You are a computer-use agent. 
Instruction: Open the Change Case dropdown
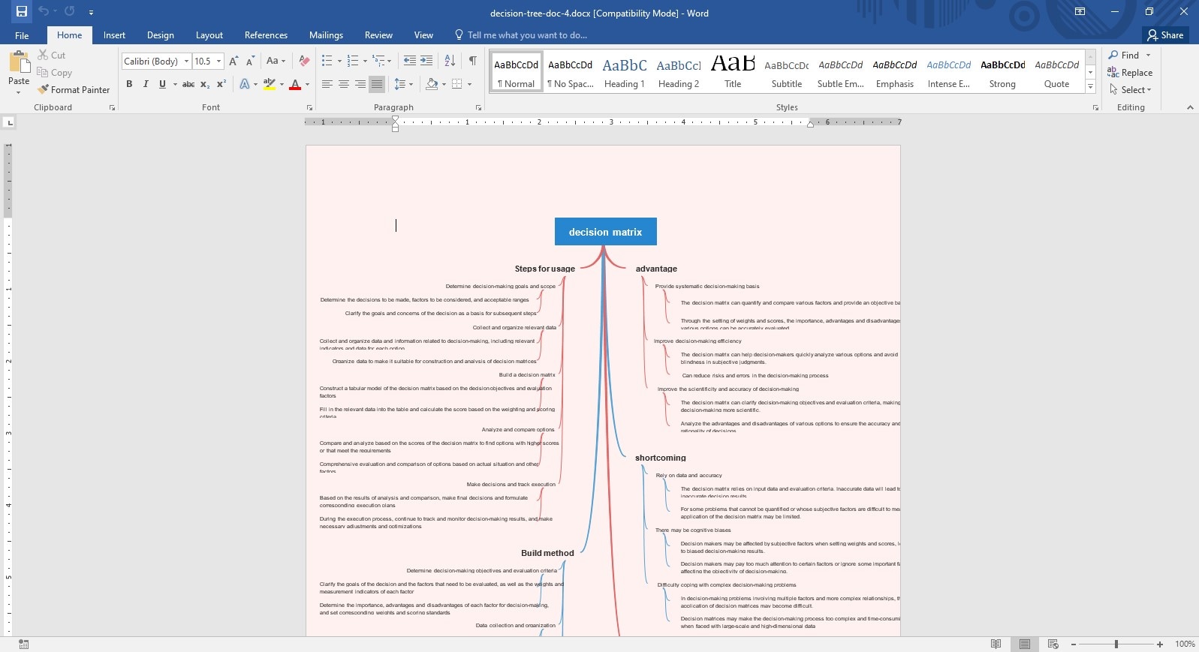[x=276, y=61]
